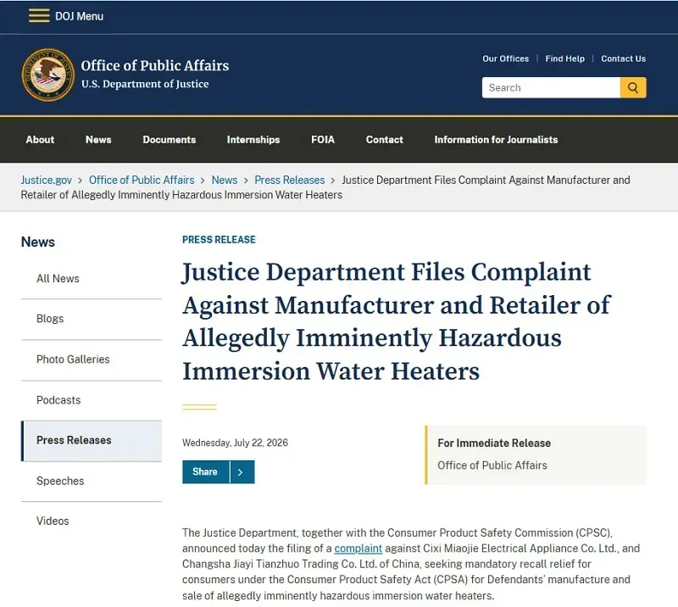The image size is (678, 607).
Task: Click the Share button
Action: 205,471
